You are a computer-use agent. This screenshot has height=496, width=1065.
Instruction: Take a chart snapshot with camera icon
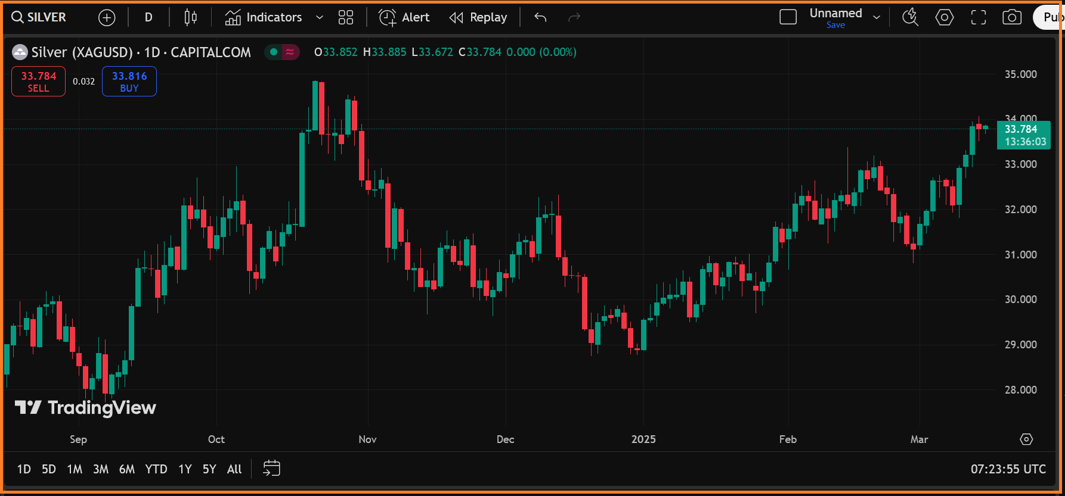tap(1011, 18)
